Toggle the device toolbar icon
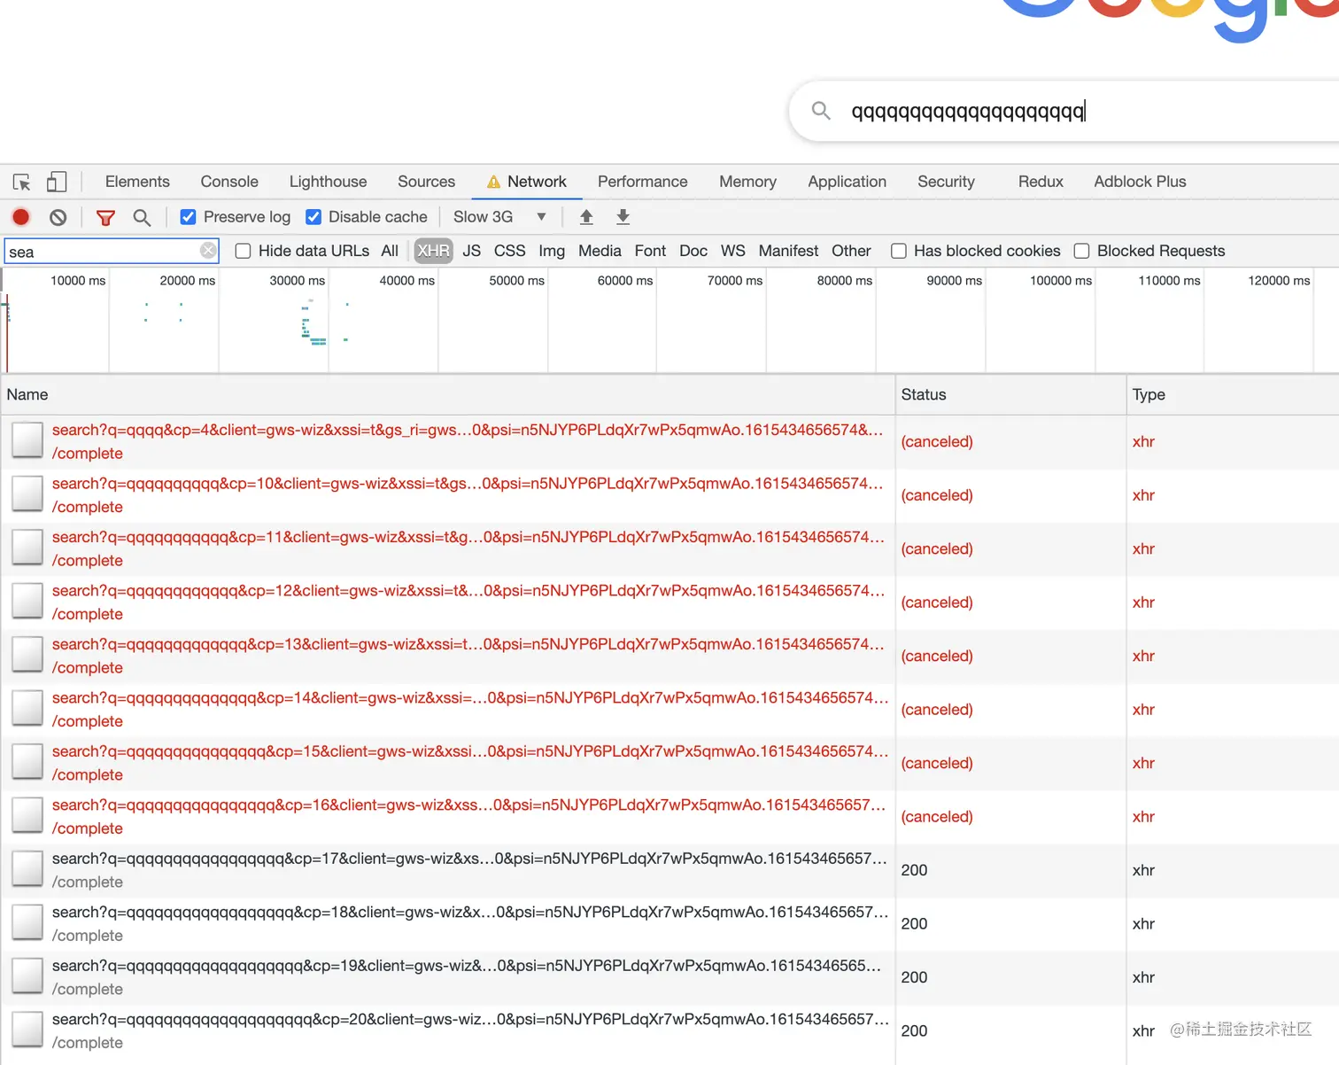The image size is (1339, 1065). click(x=57, y=182)
